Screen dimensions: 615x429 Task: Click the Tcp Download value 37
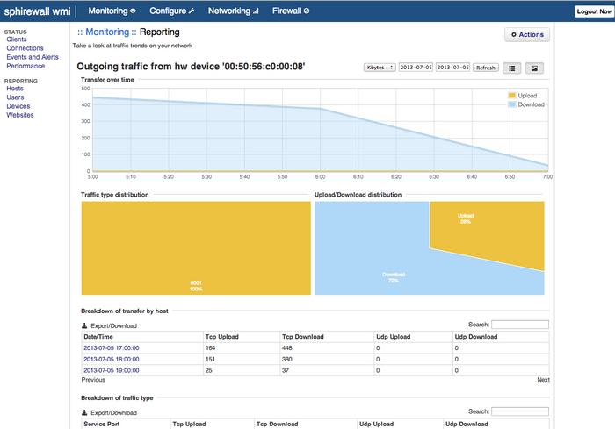coord(286,370)
